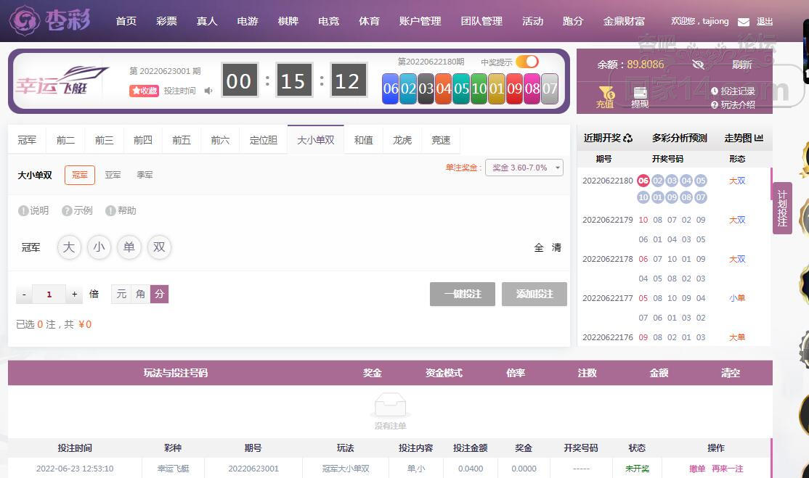Hide balance with the eye icon
The width and height of the screenshot is (809, 478).
pos(698,65)
